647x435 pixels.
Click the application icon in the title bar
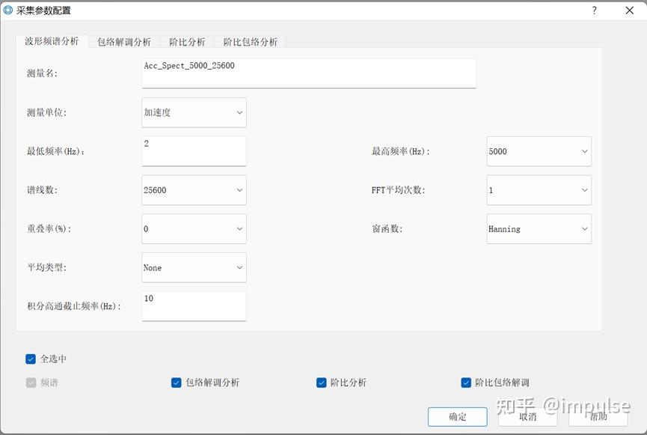[x=10, y=10]
